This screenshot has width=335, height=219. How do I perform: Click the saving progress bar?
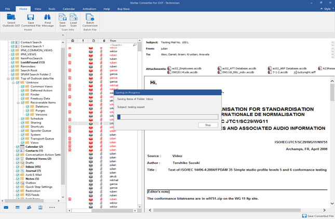pos(168,117)
